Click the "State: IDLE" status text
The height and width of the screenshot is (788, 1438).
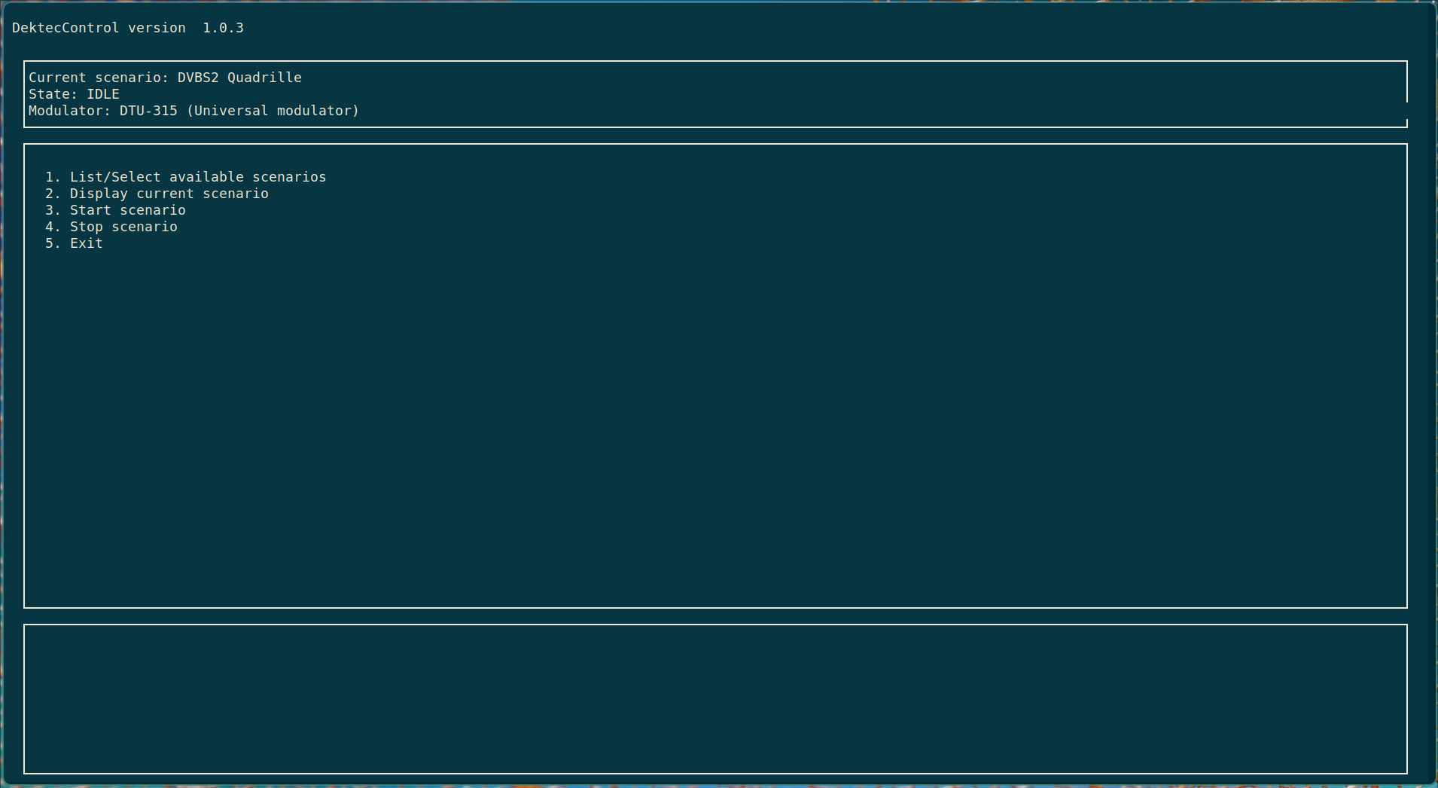tap(73, 93)
